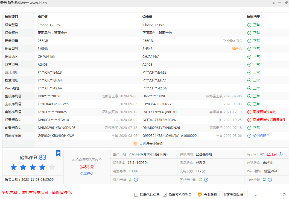Screen dimensions: 289x199
Task: Click activation status 已激活
Action: (x=200, y=163)
